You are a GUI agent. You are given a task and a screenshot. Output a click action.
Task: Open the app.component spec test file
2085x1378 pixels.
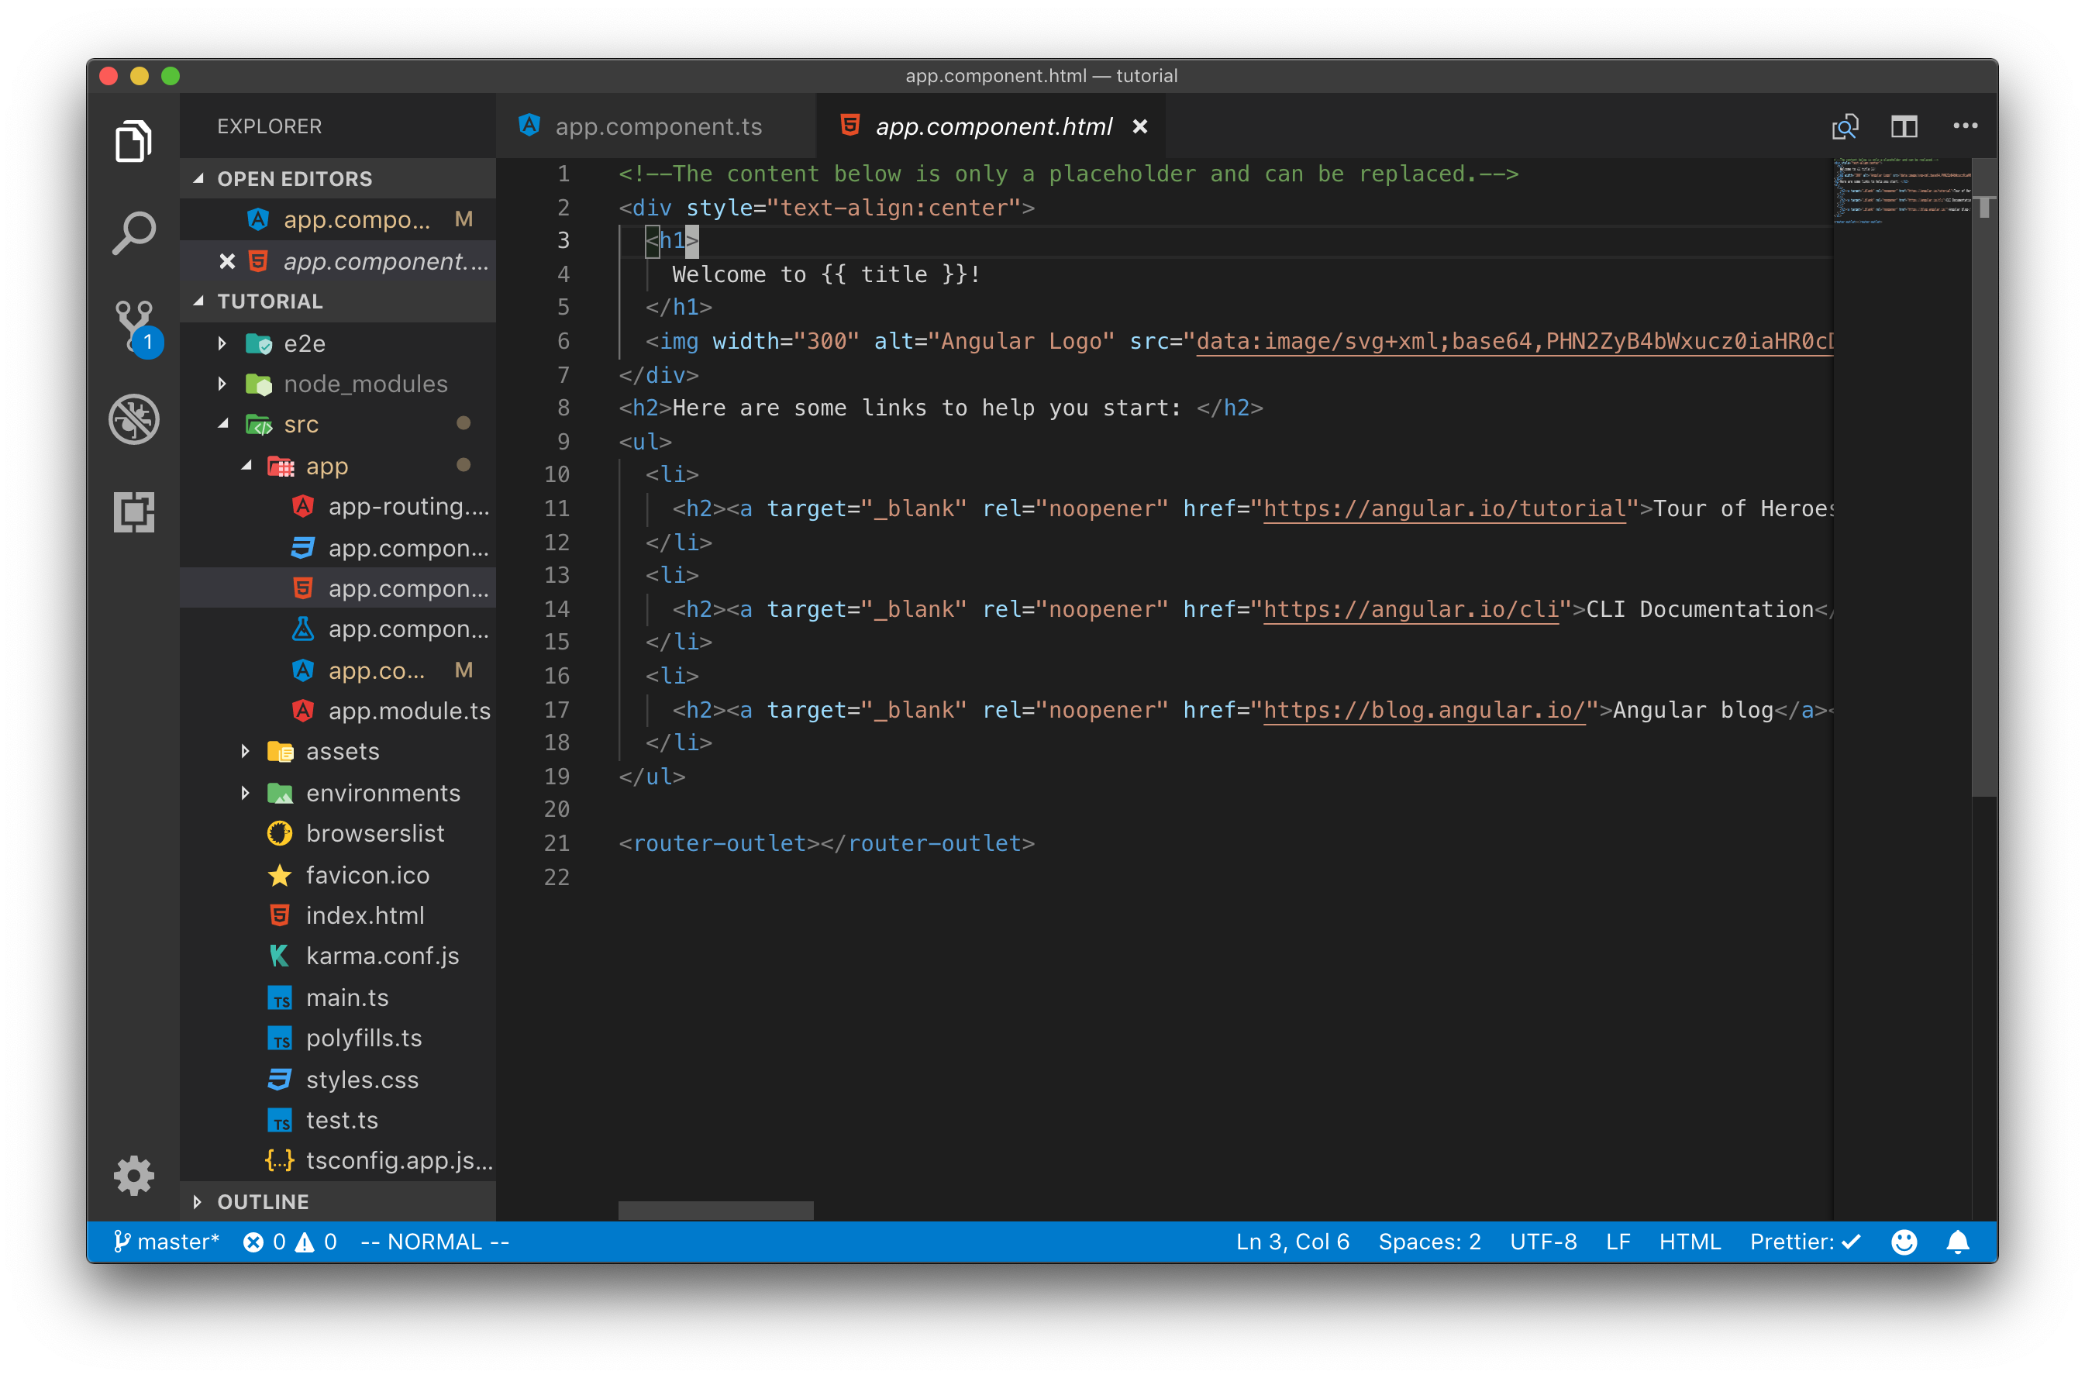338,629
